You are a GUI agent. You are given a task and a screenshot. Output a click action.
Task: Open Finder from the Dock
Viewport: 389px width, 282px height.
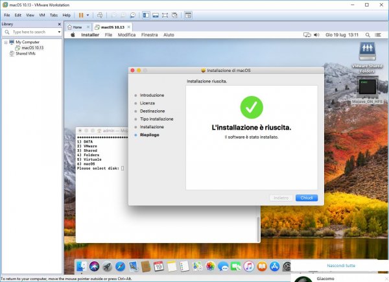click(82, 266)
